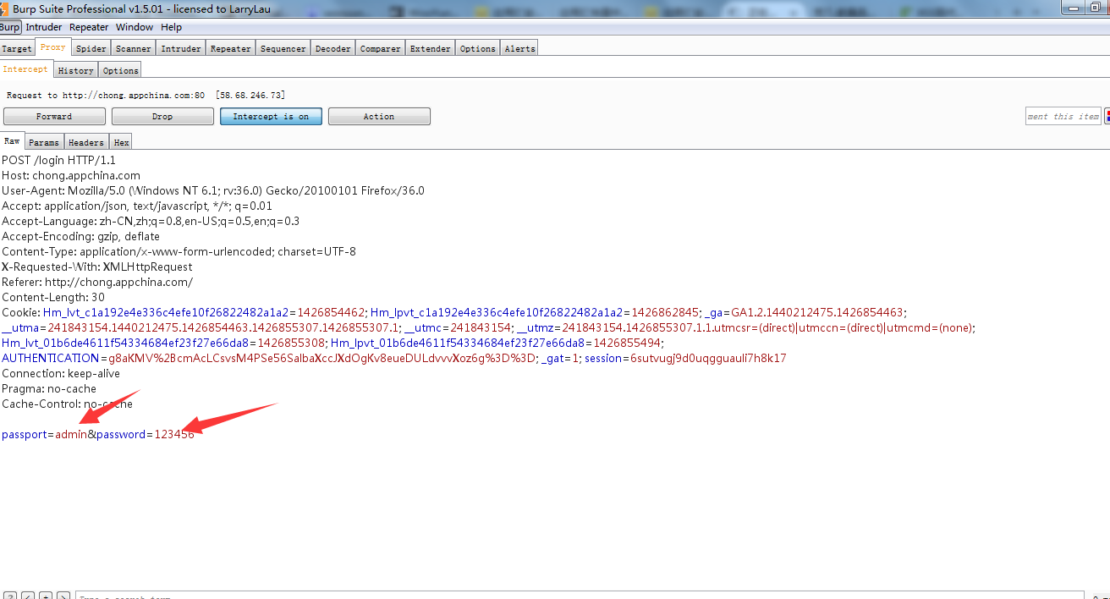Click the plus search options button
1110x599 pixels.
pyautogui.click(x=46, y=596)
